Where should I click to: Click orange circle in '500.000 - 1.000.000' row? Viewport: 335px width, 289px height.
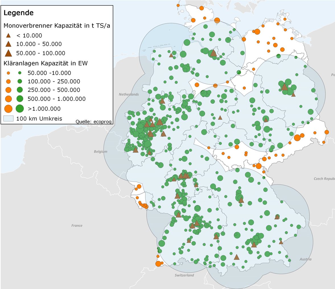[x=8, y=99]
